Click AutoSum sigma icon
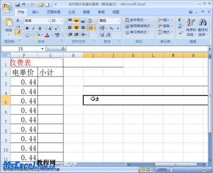The width and height of the screenshot is (213, 173). pos(180,20)
